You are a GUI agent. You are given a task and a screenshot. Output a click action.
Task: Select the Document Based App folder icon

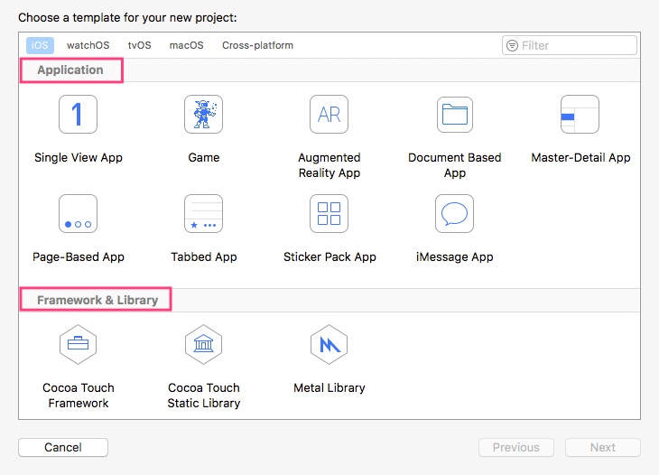(455, 115)
